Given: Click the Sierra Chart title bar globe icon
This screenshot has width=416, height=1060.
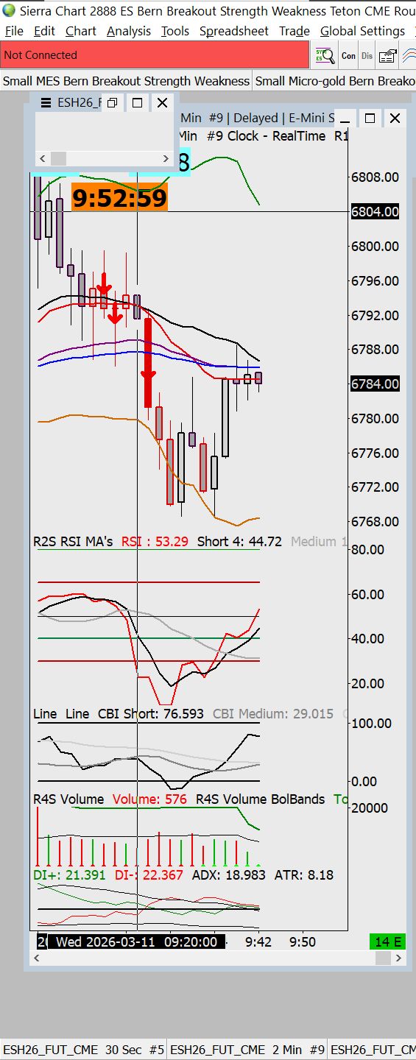Looking at the screenshot, I should point(8,10).
